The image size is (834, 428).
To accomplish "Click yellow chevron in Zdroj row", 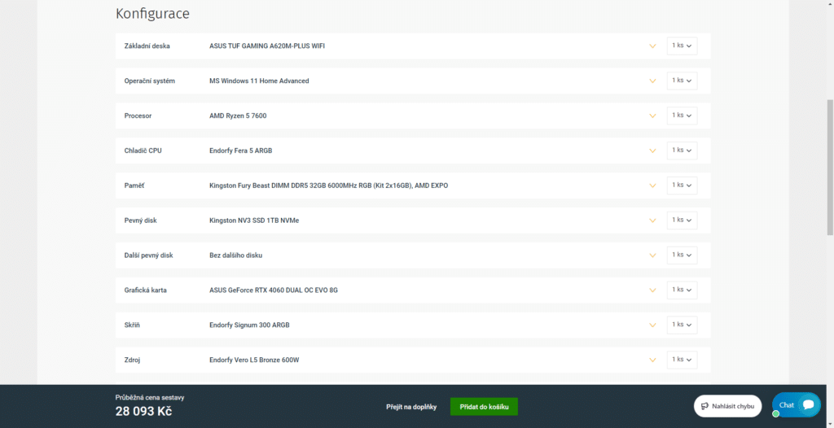I will (652, 360).
